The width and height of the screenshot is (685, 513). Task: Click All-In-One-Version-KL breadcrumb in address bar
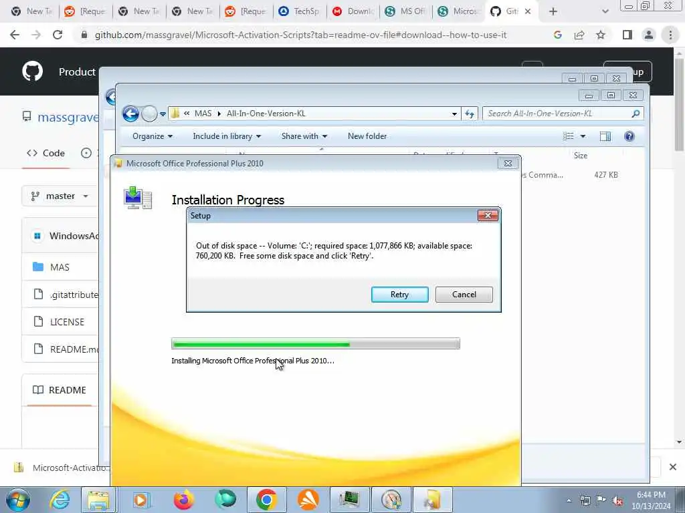tap(266, 114)
